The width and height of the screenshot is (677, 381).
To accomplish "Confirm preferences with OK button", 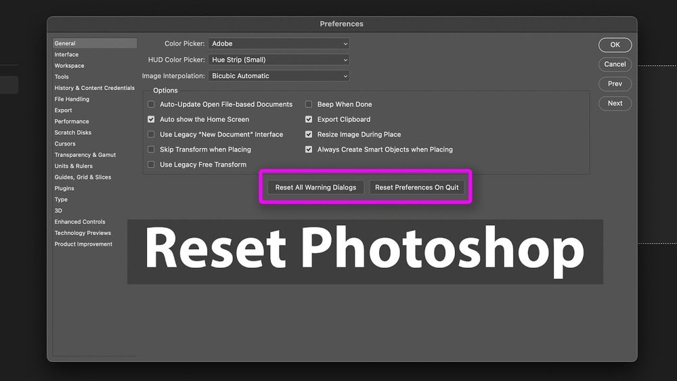I will click(615, 45).
